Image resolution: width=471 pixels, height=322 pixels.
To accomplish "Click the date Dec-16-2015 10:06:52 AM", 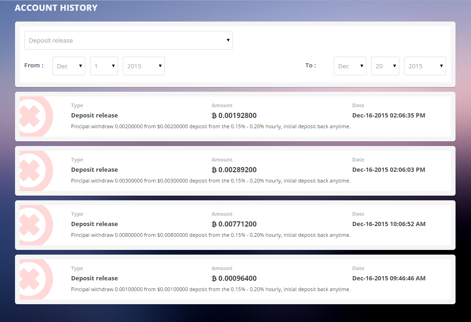I will coord(389,224).
